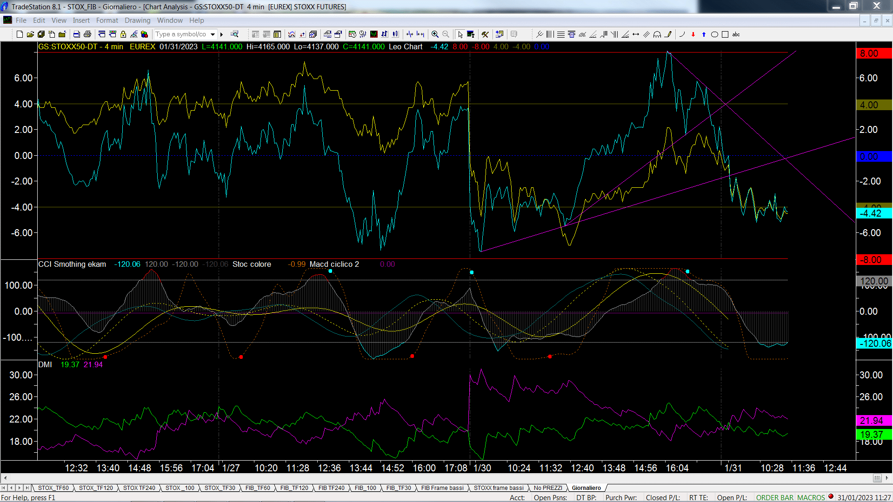Select the Giornaliero tab
This screenshot has height=502, width=893.
coord(586,488)
